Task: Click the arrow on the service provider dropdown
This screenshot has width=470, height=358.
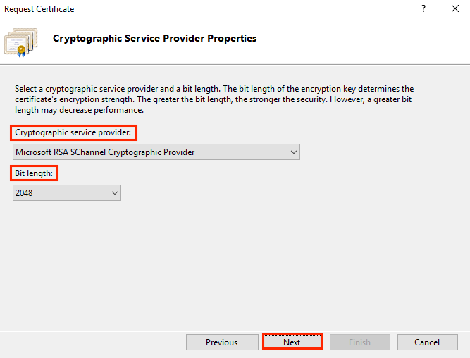Action: coord(294,152)
